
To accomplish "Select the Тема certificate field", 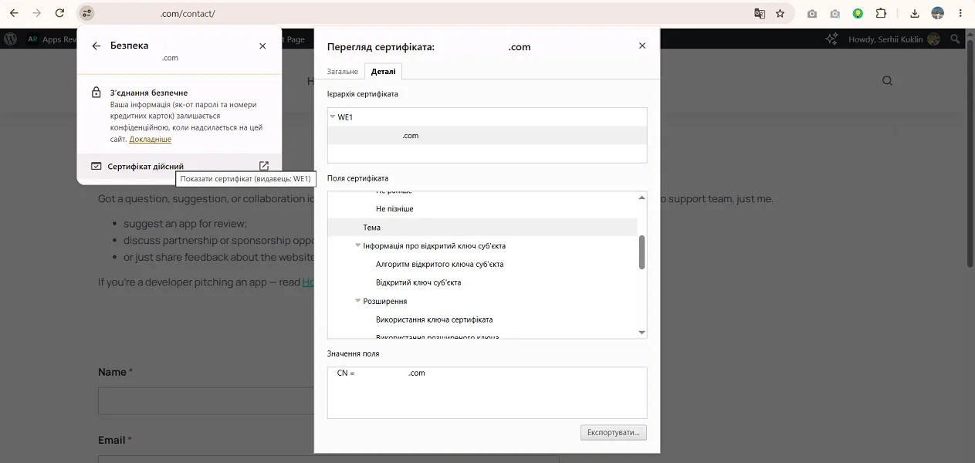I will (x=372, y=228).
